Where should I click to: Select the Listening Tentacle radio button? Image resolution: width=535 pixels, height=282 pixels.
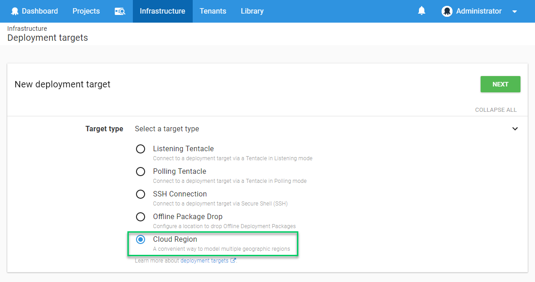tap(141, 149)
